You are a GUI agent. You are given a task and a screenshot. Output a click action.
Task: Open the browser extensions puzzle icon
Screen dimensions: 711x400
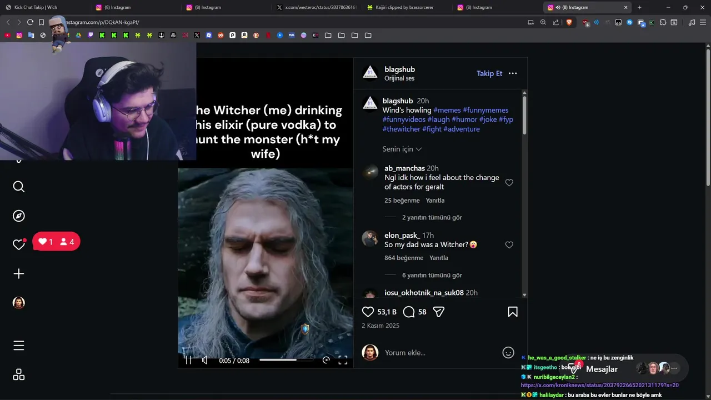[663, 22]
